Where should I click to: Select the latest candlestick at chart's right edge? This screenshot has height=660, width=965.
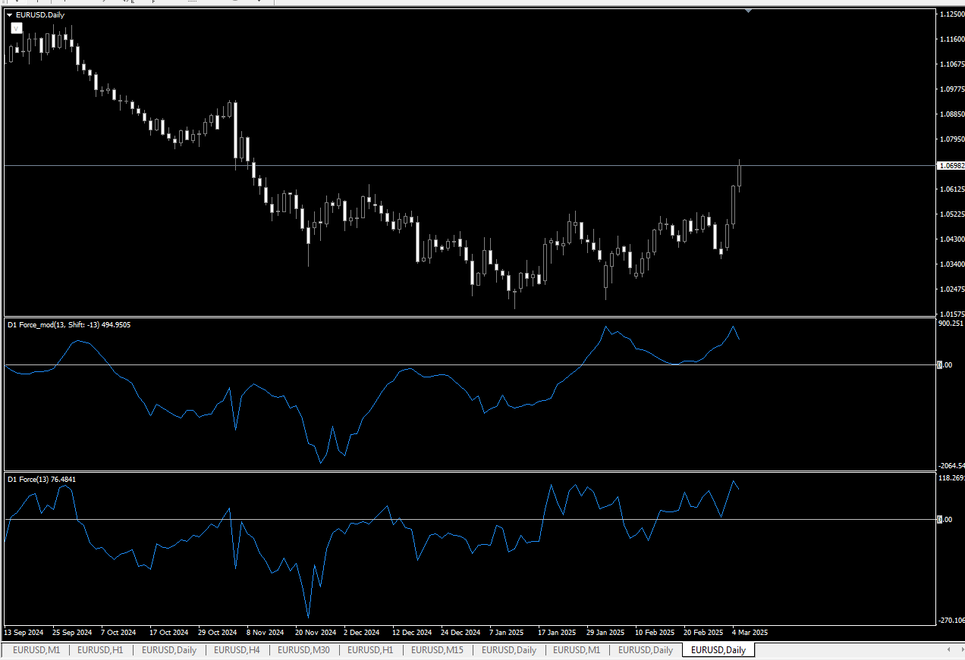coord(740,173)
